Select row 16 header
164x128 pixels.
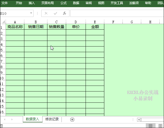pos(3,111)
